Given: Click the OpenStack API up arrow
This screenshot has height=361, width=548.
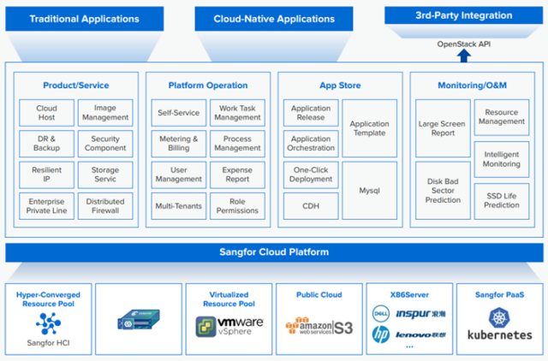Looking at the screenshot, I should [464, 56].
